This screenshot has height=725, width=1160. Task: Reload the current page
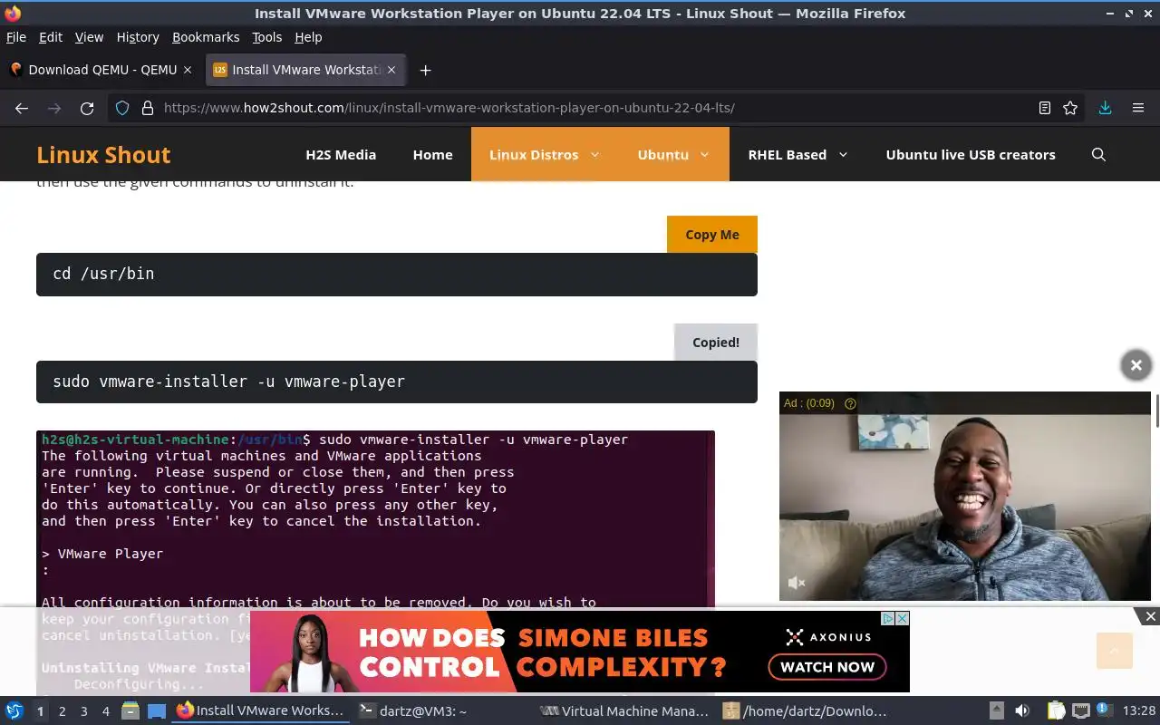click(x=87, y=108)
